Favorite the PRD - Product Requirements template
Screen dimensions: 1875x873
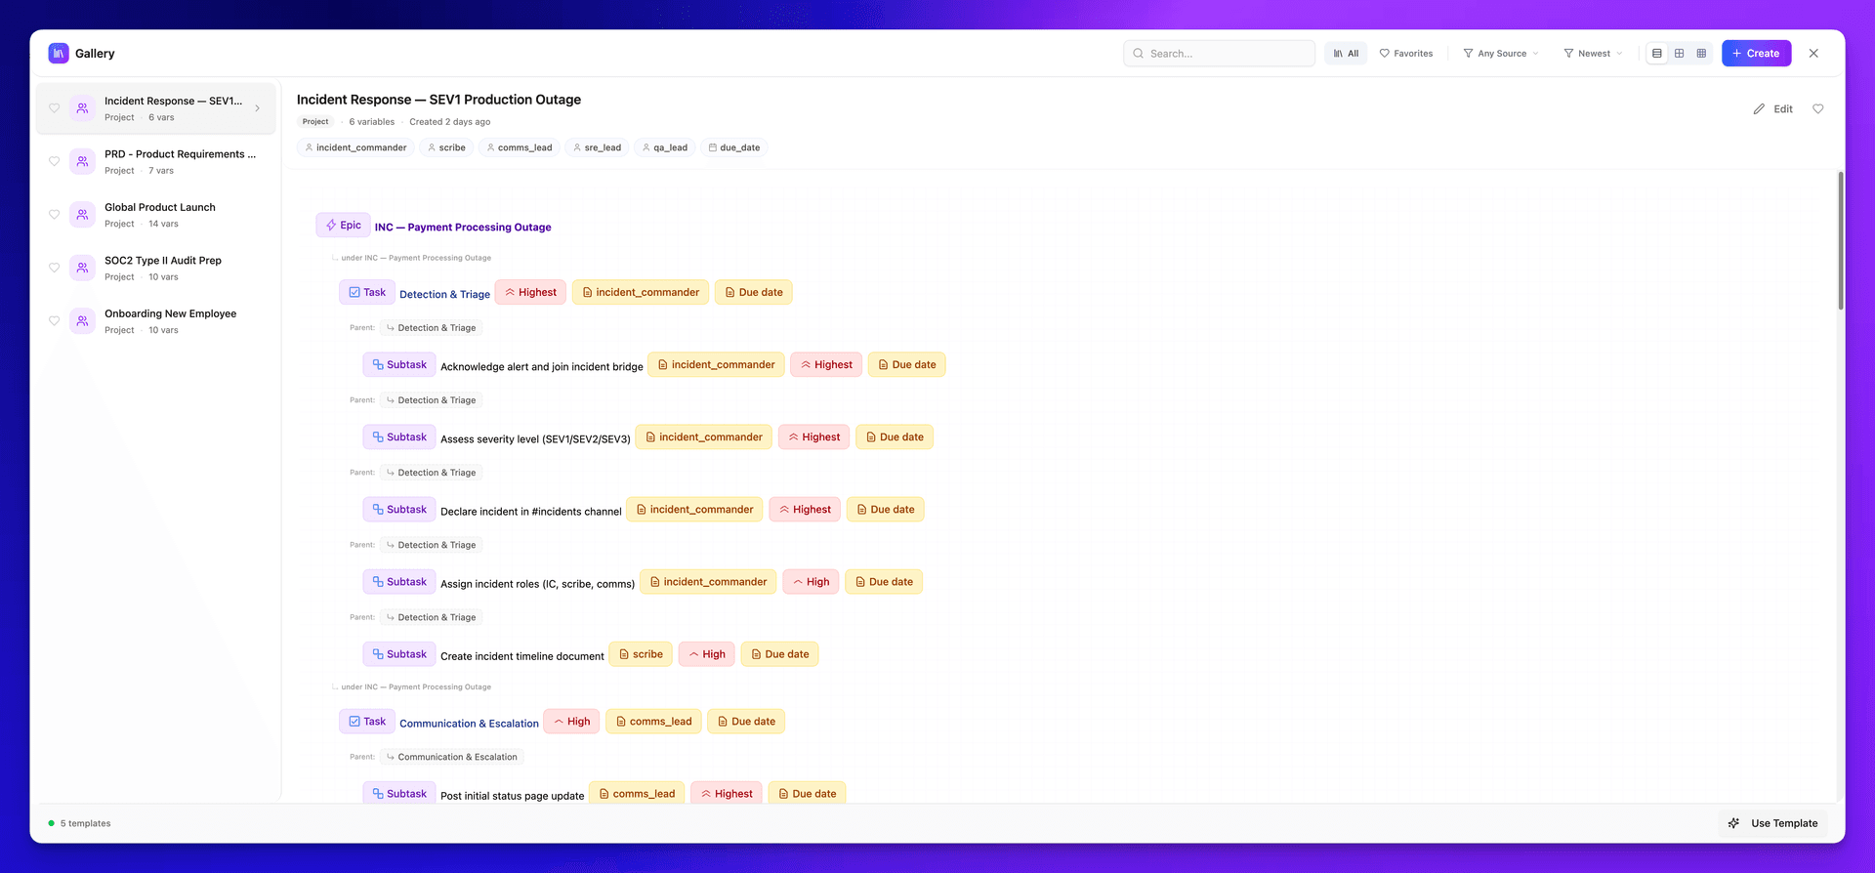[x=55, y=161]
